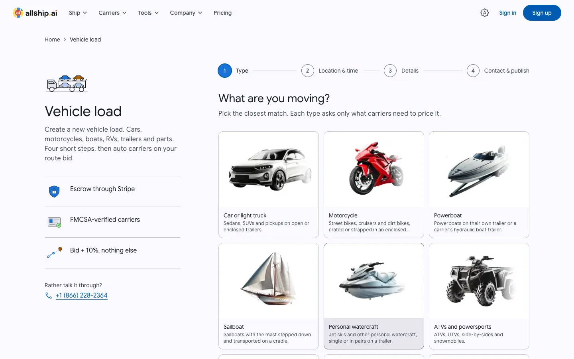Screen dimensions: 574x359
Task: Click the Powerboat card description text
Action: click(x=475, y=227)
